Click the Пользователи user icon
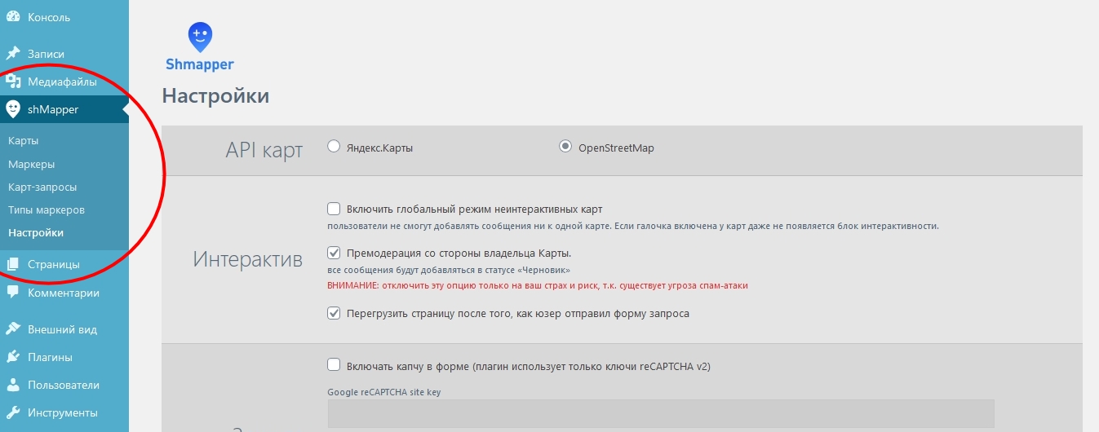This screenshot has width=1099, height=432. tap(13, 385)
